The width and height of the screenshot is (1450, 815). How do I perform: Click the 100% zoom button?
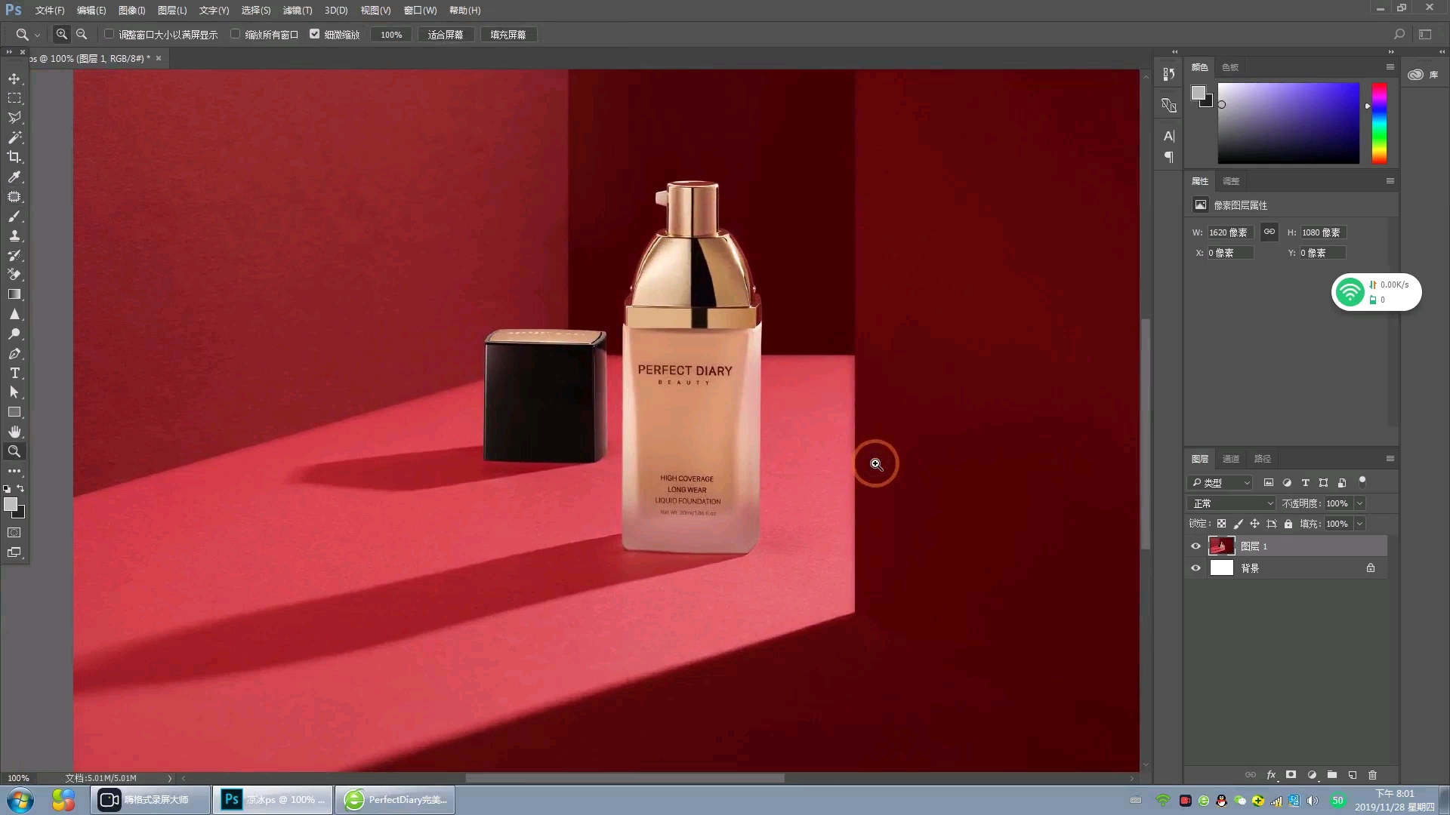pyautogui.click(x=391, y=35)
